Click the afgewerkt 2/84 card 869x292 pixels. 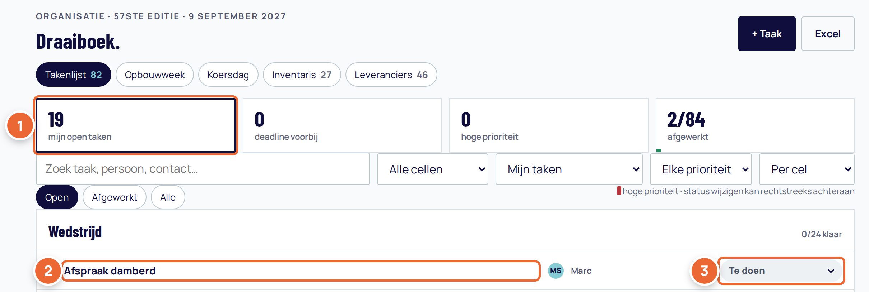(755, 125)
